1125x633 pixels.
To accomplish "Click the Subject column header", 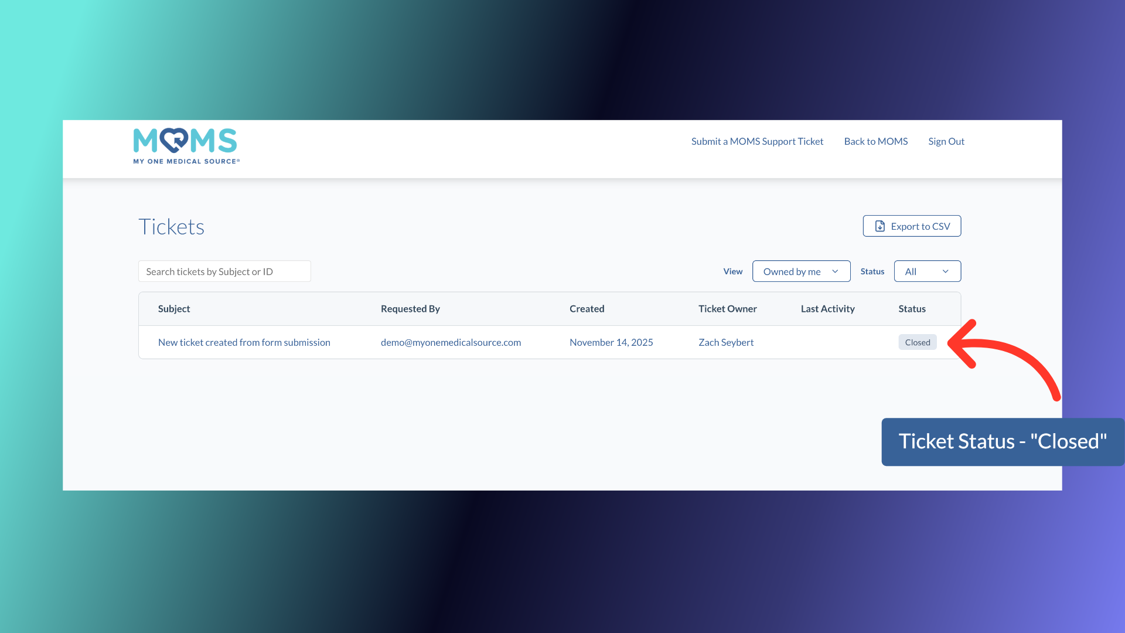I will [174, 309].
